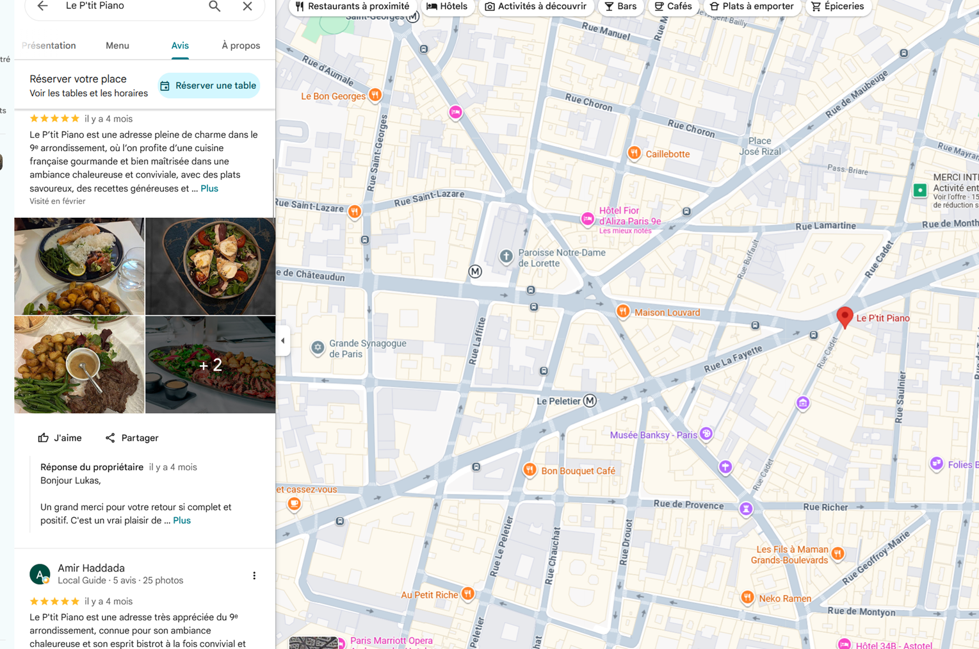Click hotel marker near Rue d'Aumale

[455, 112]
